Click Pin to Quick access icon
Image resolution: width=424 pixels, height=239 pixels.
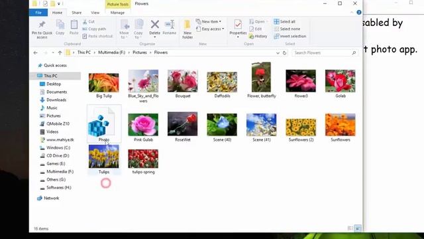click(x=42, y=25)
